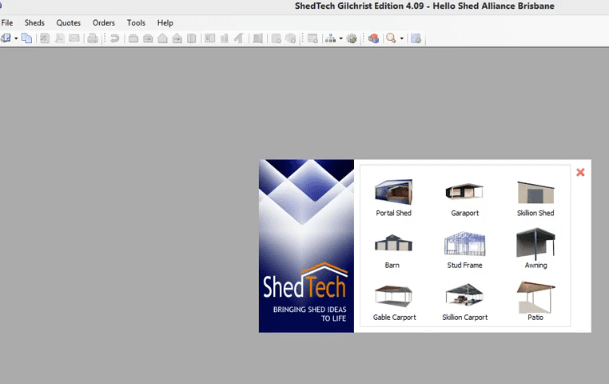609x384 pixels.
Task: Open the Sheds menu
Action: (34, 23)
